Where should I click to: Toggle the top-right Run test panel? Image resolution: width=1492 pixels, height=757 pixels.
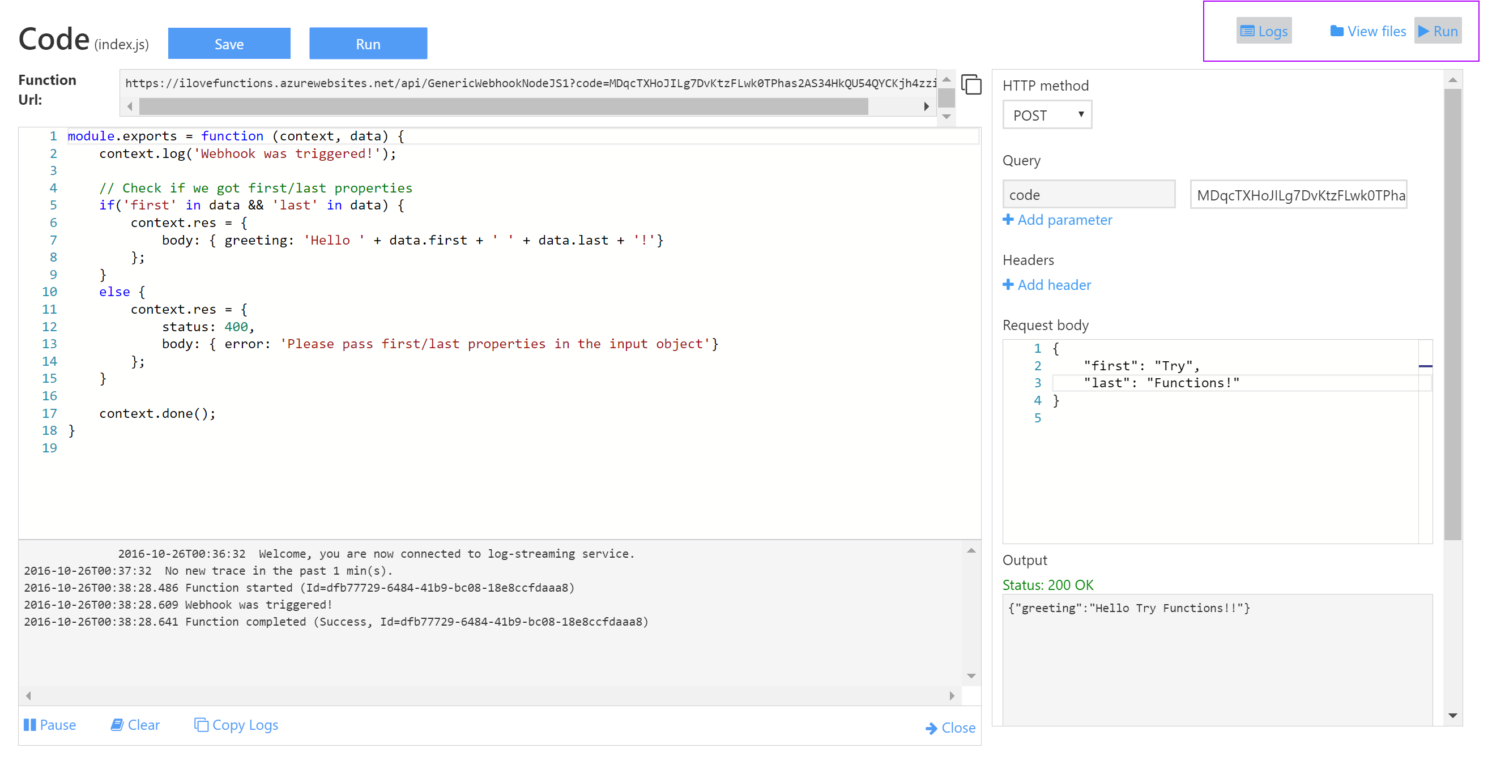[x=1438, y=31]
